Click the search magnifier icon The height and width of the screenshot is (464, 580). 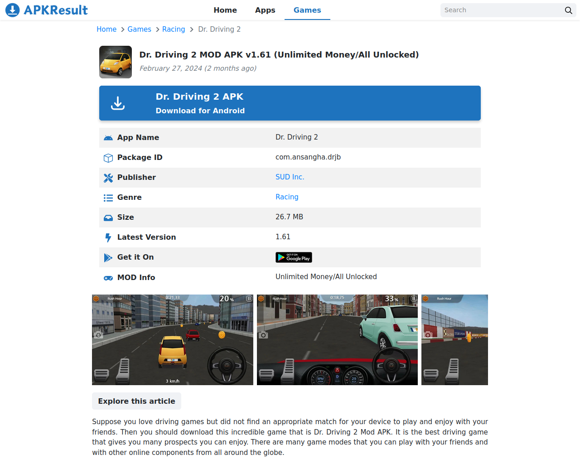(568, 10)
